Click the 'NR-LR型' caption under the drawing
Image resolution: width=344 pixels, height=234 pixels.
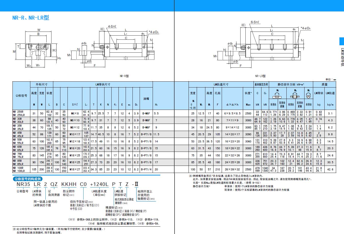pyautogui.click(x=260, y=76)
